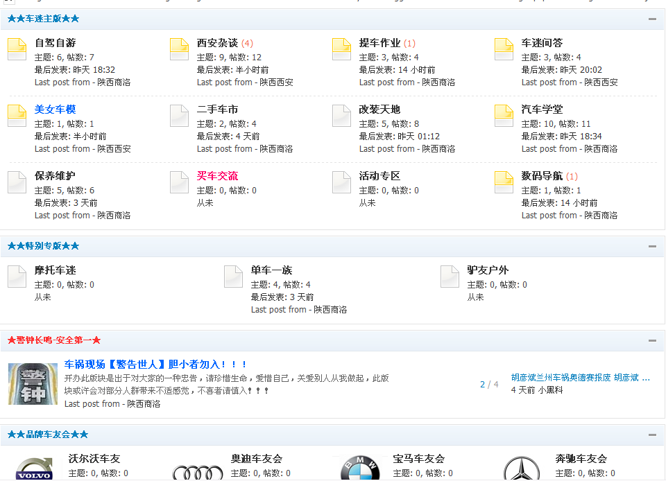The height and width of the screenshot is (481, 666).
Task: Collapse the ★★特别专版★★ section
Action: click(x=652, y=246)
